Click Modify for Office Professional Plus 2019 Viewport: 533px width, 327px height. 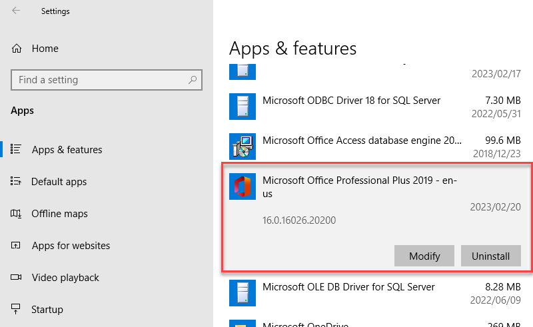click(x=424, y=256)
